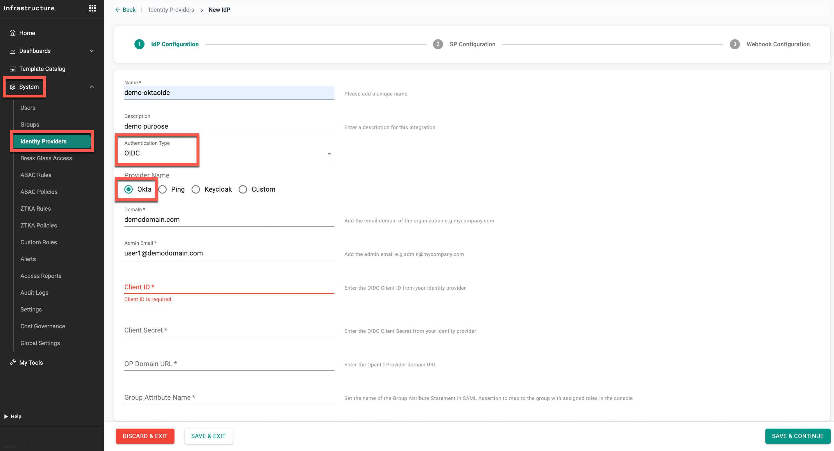Click the Home house icon
Image resolution: width=834 pixels, height=451 pixels.
click(x=13, y=33)
